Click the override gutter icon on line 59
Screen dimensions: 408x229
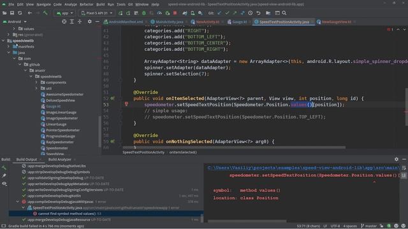point(112,141)
